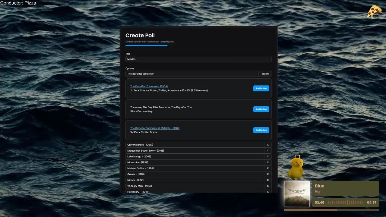Click the total time 04:57

point(372,203)
